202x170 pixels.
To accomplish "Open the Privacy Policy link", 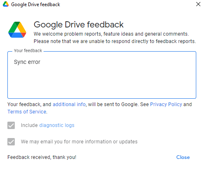I will pyautogui.click(x=166, y=104).
